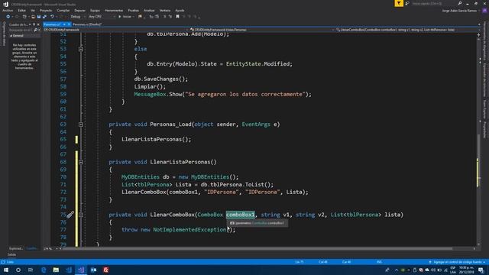The height and width of the screenshot is (275, 489).
Task: Click the taskbar clock showing 10:30 p.m.
Action: coord(467,270)
